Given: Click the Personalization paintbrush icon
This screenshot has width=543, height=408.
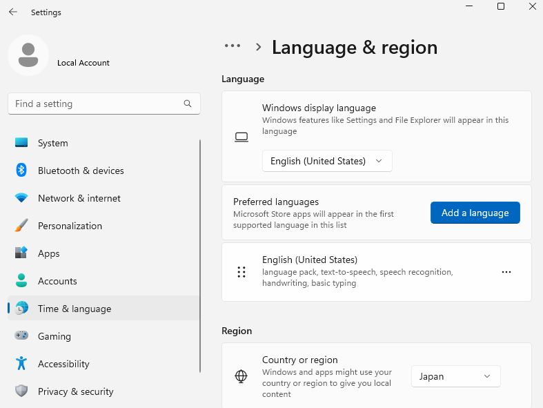Looking at the screenshot, I should pyautogui.click(x=21, y=226).
